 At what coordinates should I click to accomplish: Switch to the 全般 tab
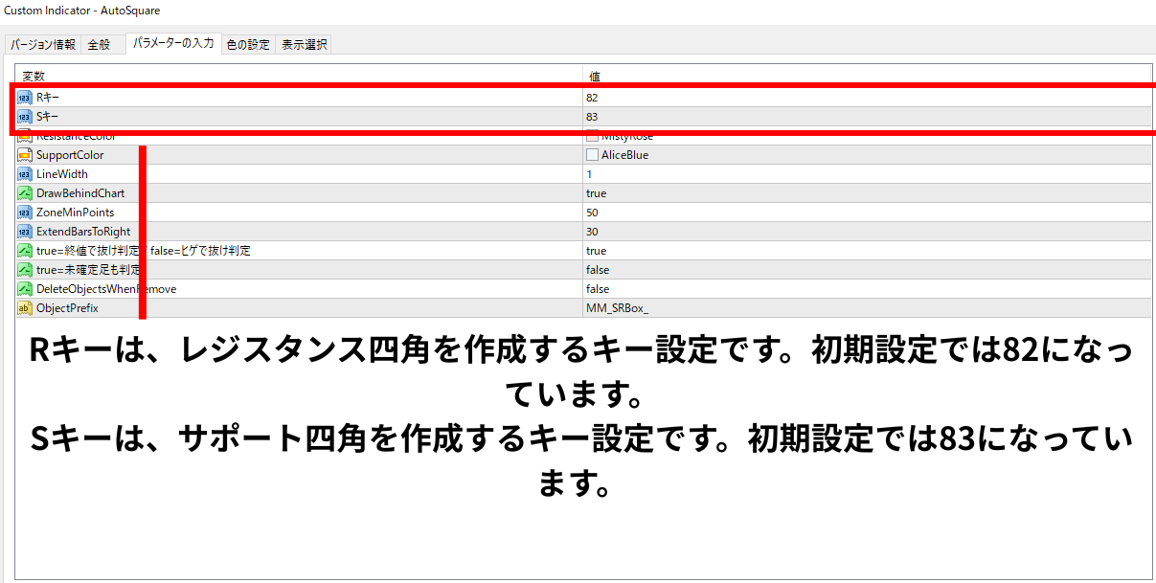pyautogui.click(x=100, y=45)
